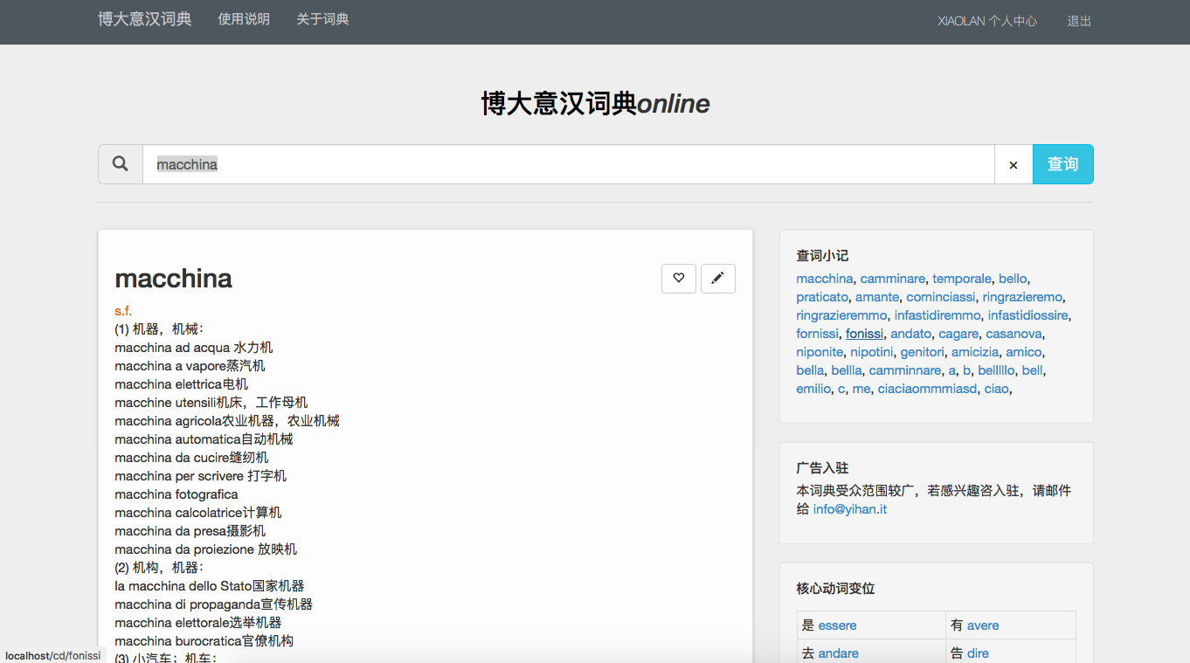Click the 广告入驻 panel heading

click(x=822, y=468)
